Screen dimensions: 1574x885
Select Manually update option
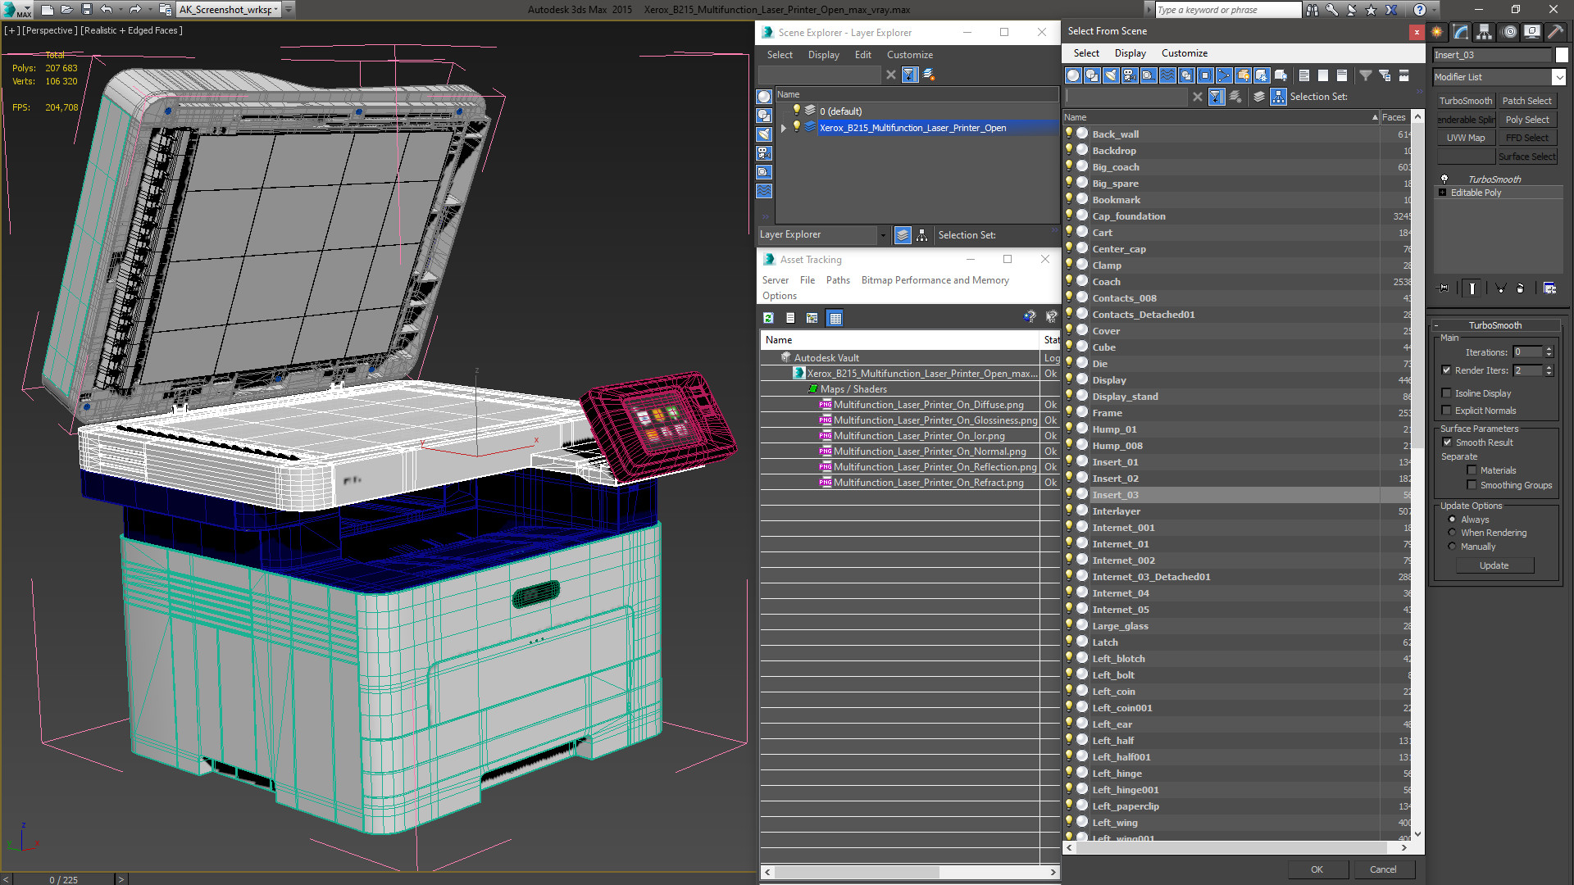(1452, 547)
